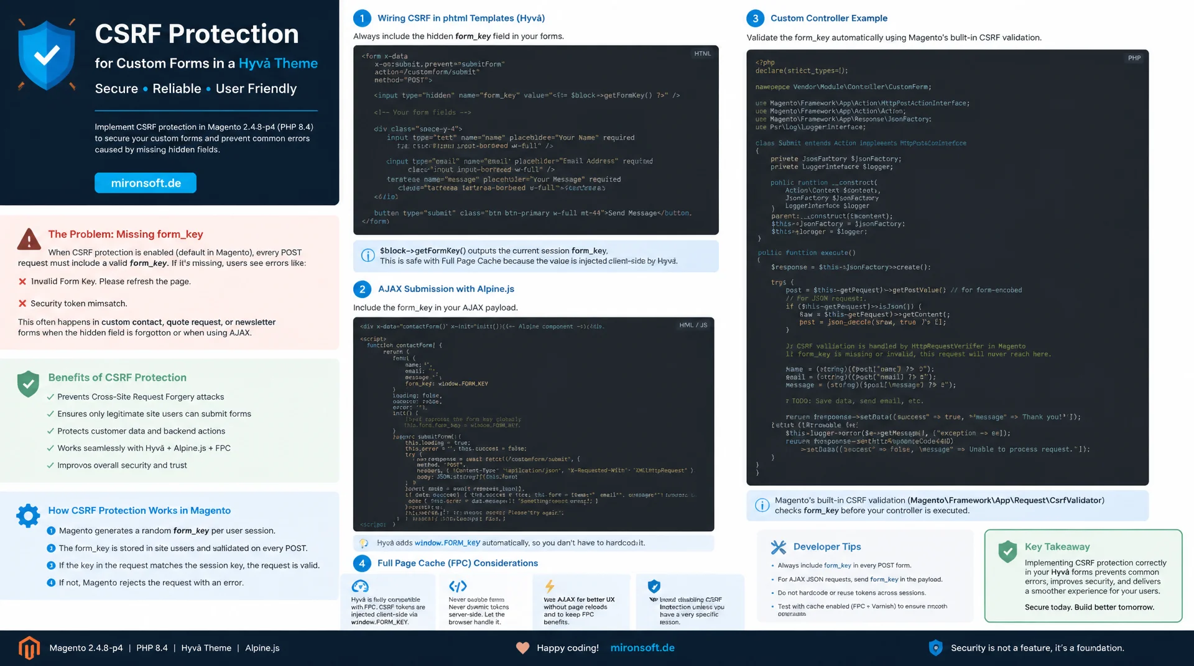Screen dimensions: 1194x666
Task: Click checkmark beside Prevents Cross-Site Request Forgery
Action: coord(50,396)
